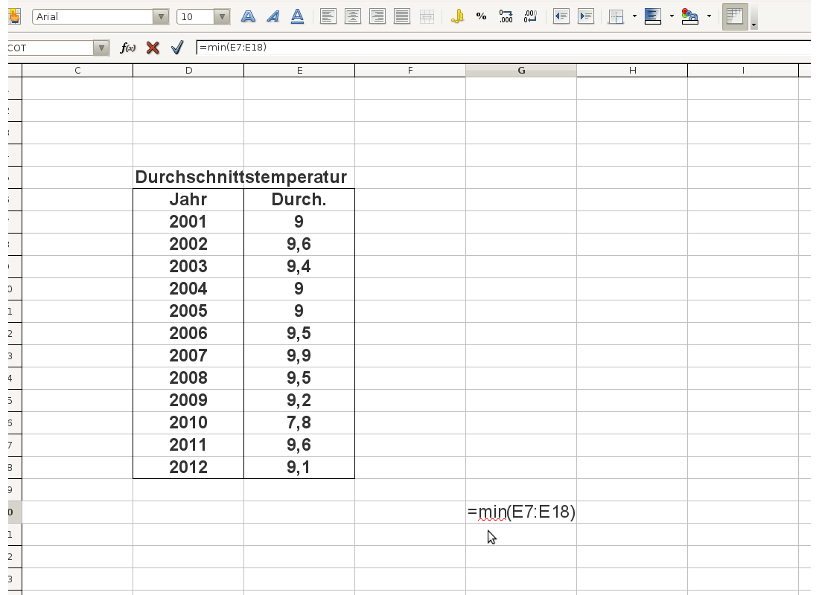Cancel the formula with red X
819x595 pixels.
click(153, 48)
